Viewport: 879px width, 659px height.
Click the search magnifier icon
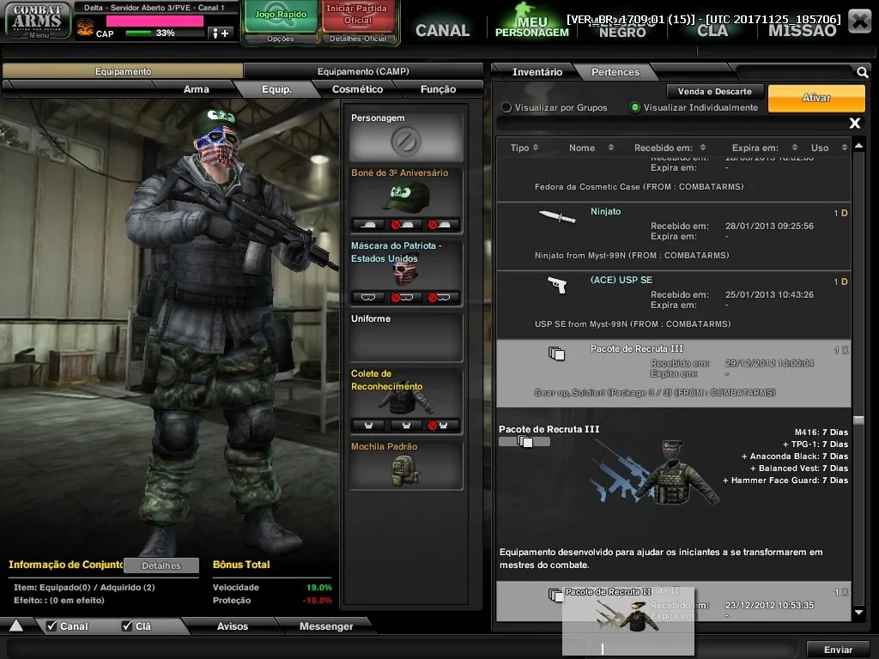(x=862, y=72)
